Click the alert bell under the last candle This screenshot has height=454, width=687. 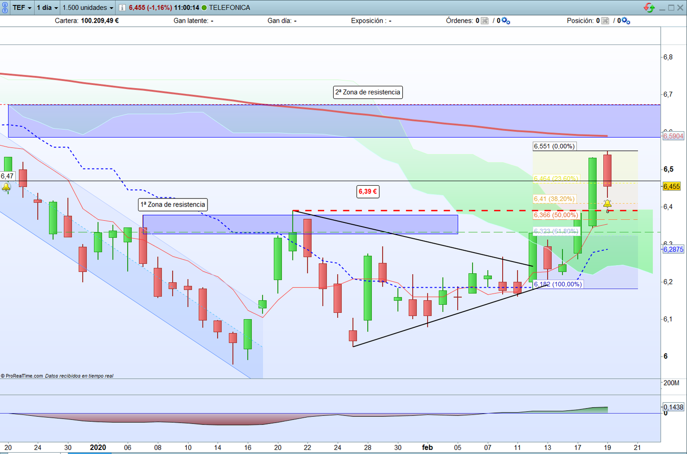[607, 204]
